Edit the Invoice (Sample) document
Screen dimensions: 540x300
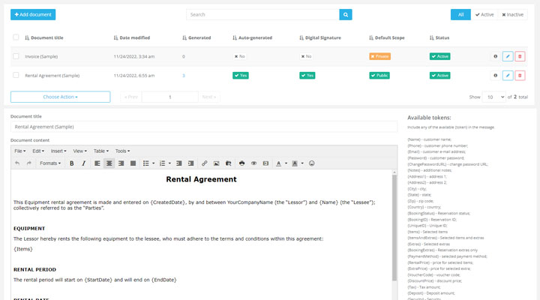(x=508, y=56)
